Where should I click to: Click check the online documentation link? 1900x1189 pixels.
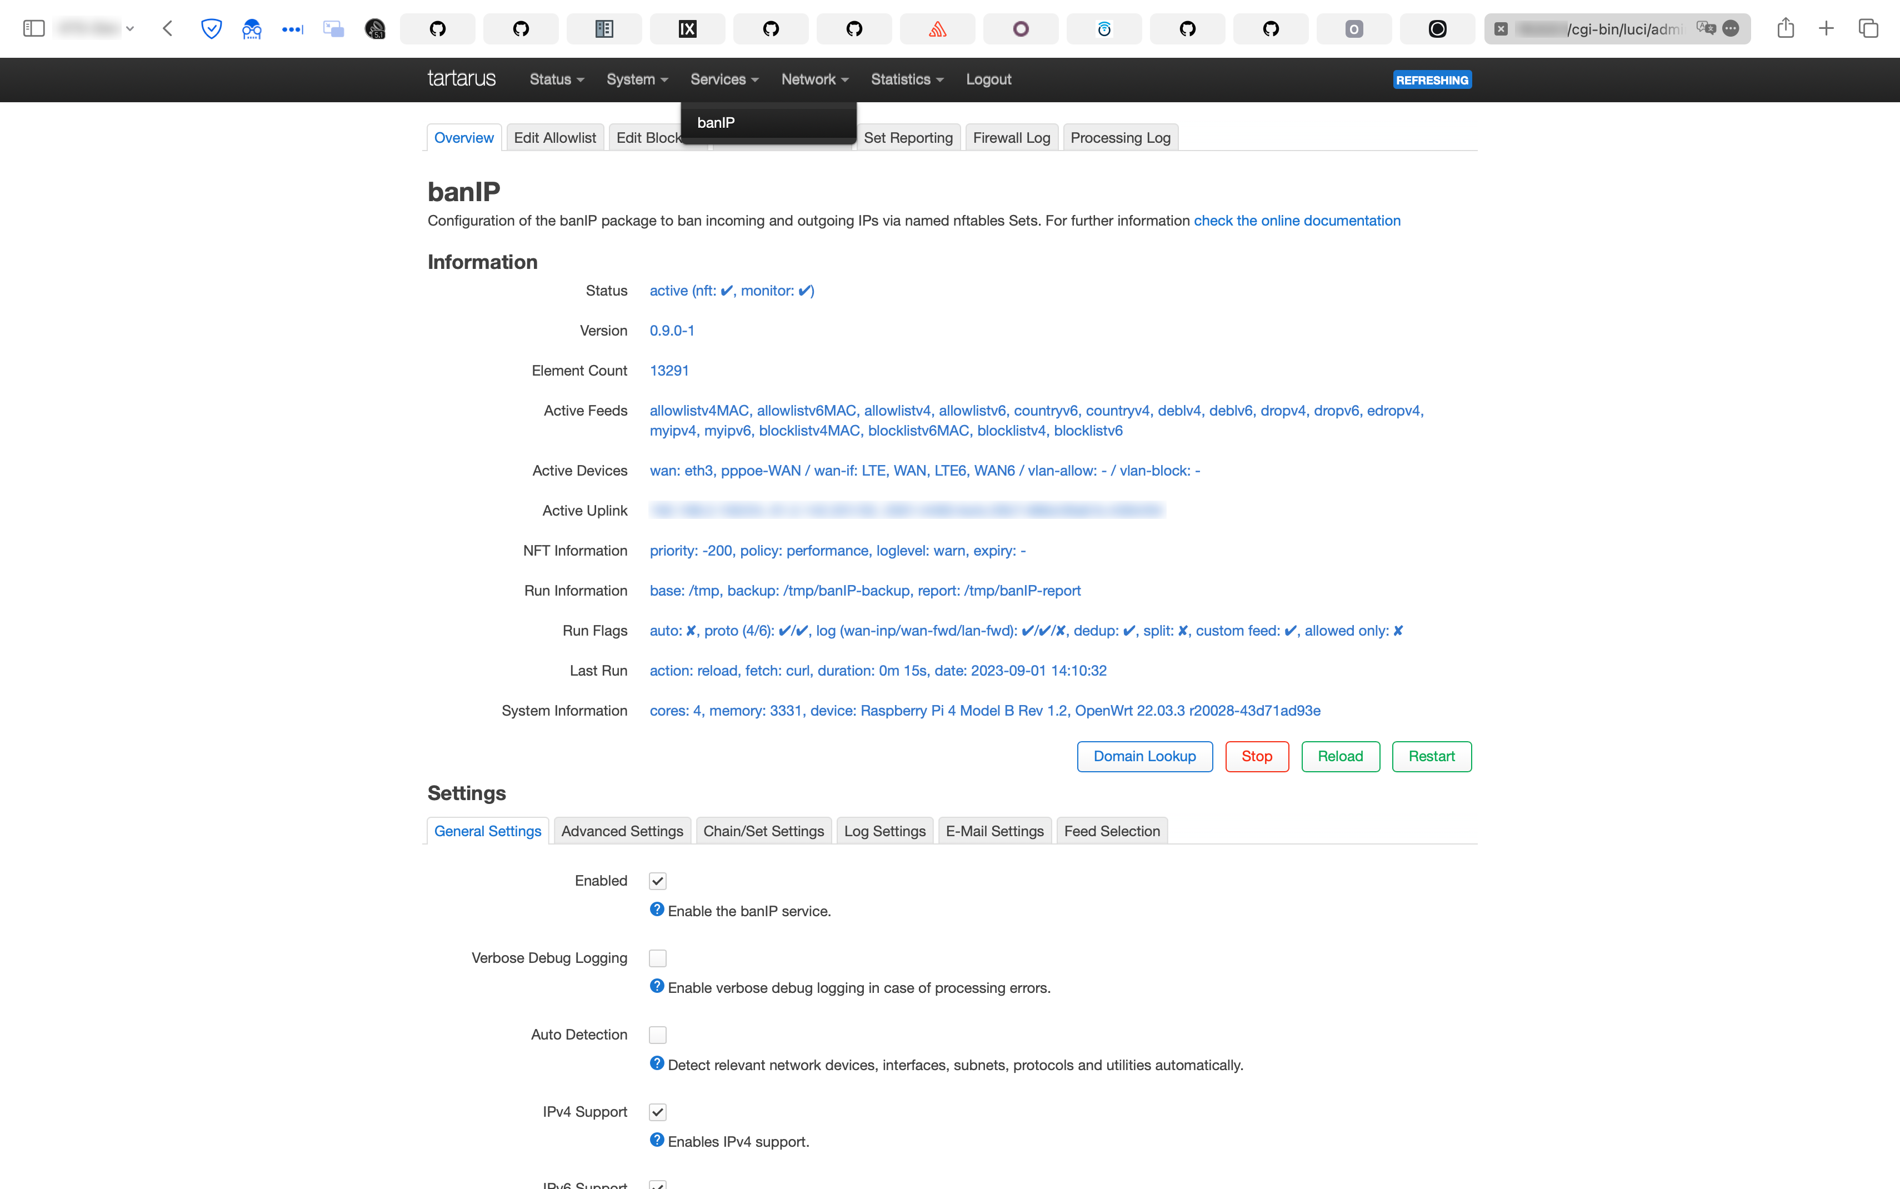click(1297, 219)
